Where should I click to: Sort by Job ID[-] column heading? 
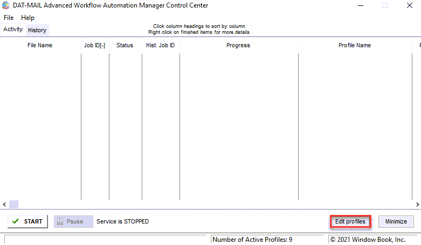94,45
